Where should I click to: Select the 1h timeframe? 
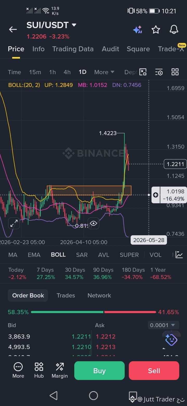(x=52, y=72)
